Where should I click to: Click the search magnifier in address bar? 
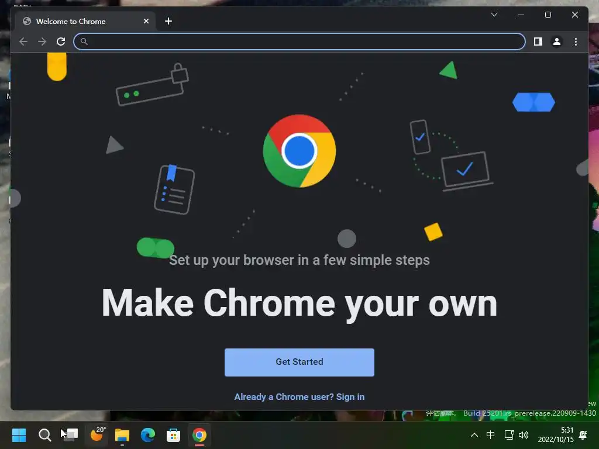click(84, 42)
